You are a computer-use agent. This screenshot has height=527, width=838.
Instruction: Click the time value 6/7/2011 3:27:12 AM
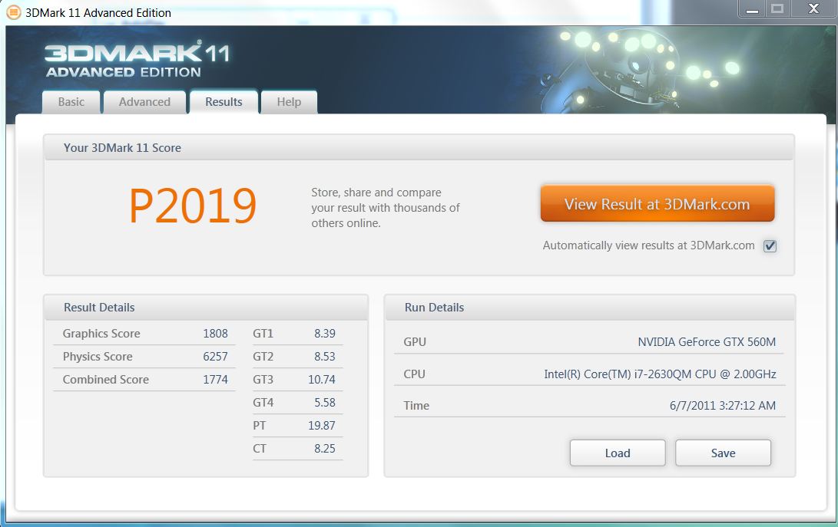click(x=723, y=405)
